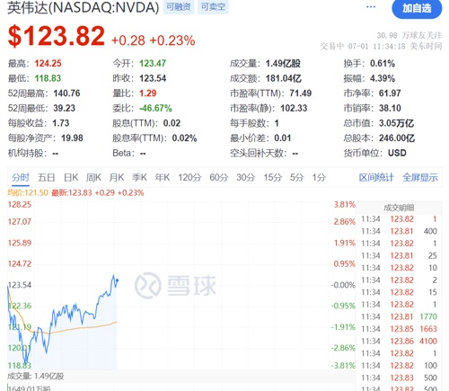Switch to the 60分 interval tab

(x=219, y=177)
